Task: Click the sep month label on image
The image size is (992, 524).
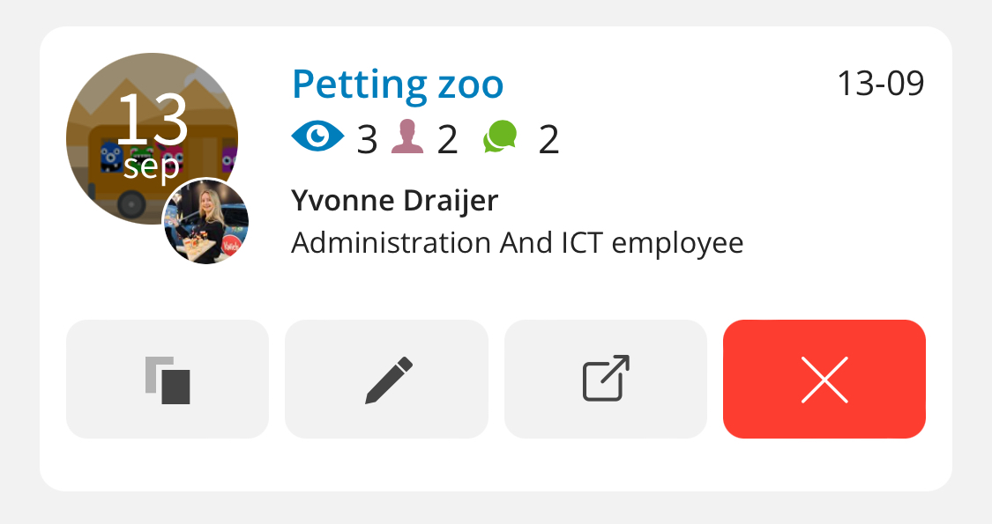Action: [152, 166]
